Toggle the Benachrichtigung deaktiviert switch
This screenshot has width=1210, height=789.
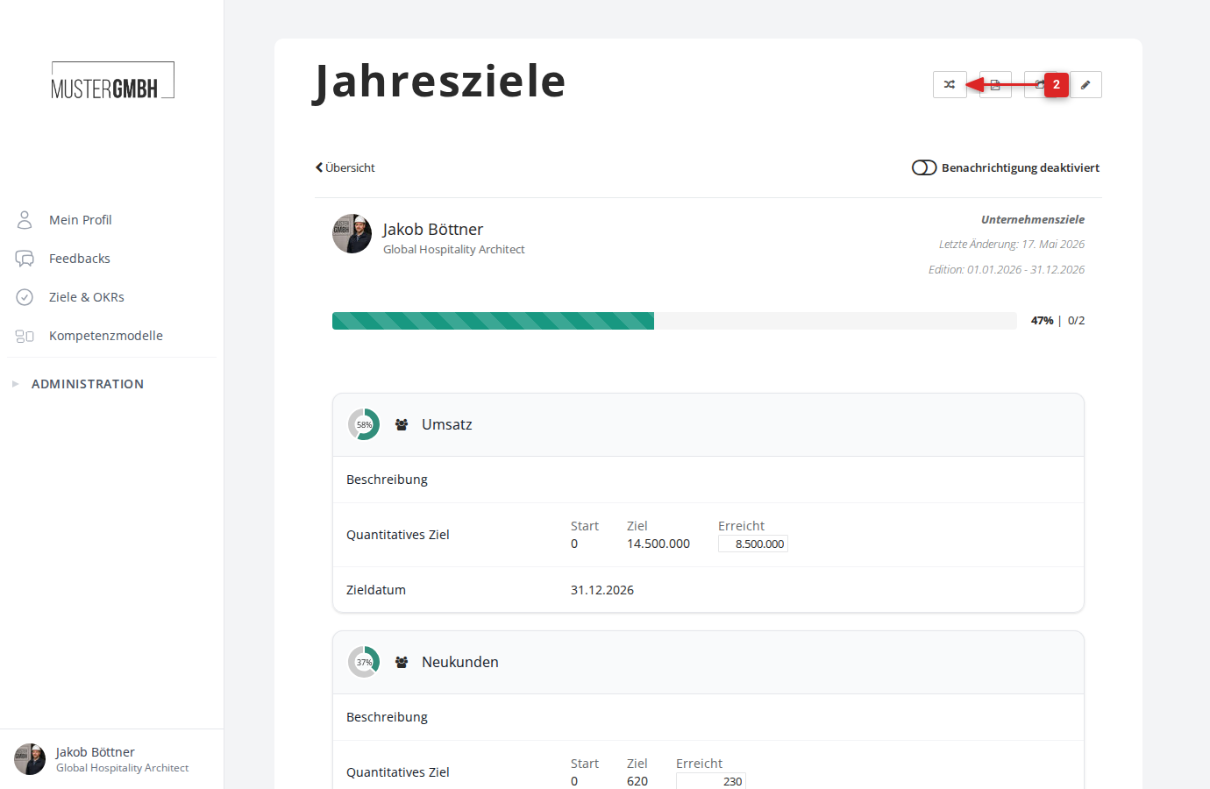(924, 167)
